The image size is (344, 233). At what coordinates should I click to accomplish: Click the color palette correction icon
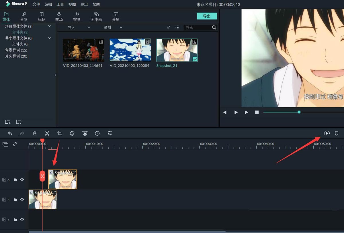pos(72,133)
